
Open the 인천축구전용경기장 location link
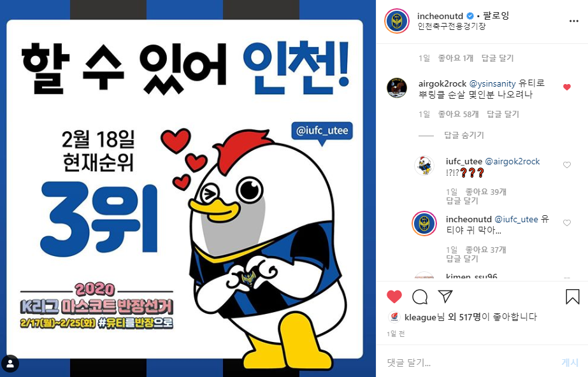pyautogui.click(x=452, y=26)
